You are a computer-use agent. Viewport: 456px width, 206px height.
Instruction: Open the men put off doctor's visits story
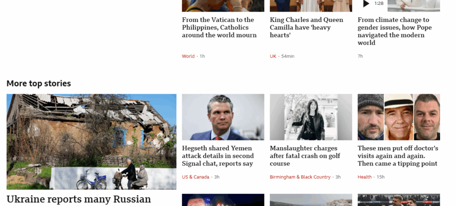tap(398, 156)
